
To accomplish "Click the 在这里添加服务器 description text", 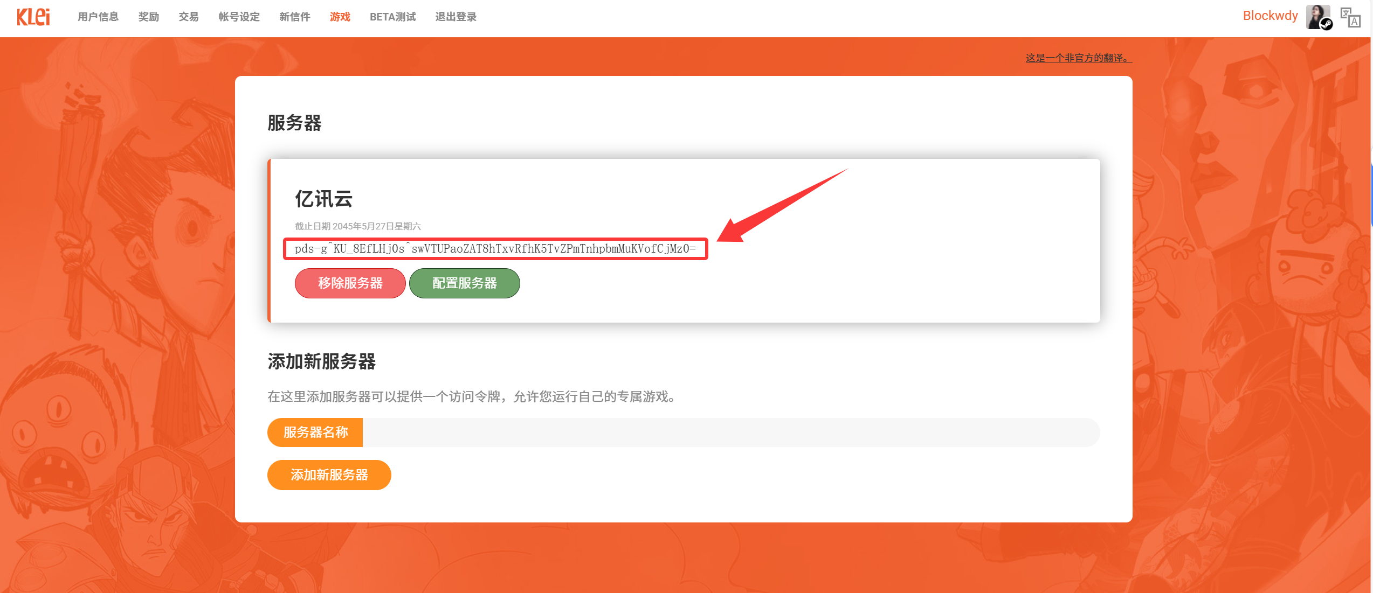I will tap(472, 397).
